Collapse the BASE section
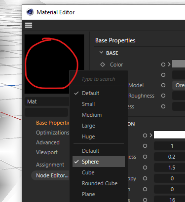Screen dimensions: 185x202 coord(101,53)
